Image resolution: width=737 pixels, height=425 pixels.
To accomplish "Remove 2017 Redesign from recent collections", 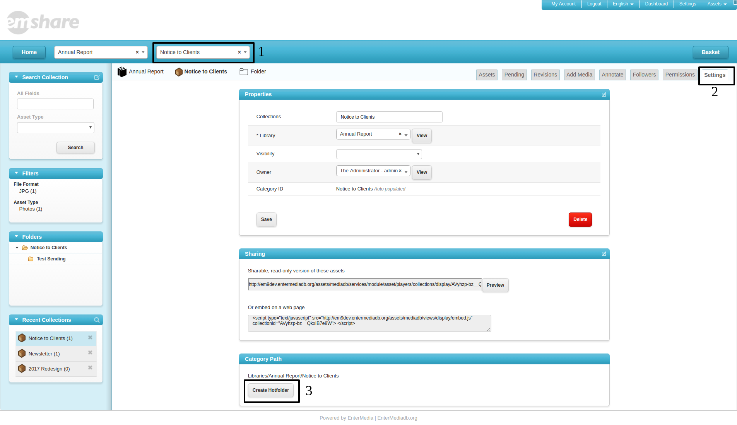I will tap(90, 368).
